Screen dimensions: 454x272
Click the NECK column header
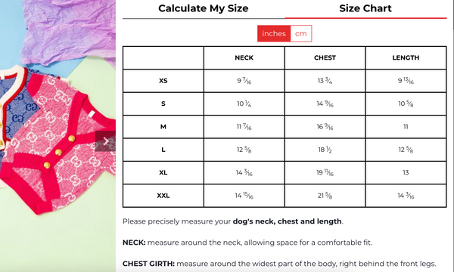click(244, 57)
